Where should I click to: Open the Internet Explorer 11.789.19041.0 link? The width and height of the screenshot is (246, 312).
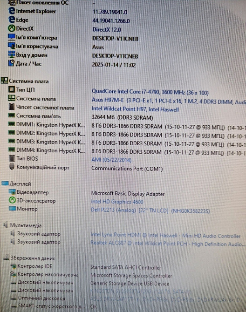(110, 12)
